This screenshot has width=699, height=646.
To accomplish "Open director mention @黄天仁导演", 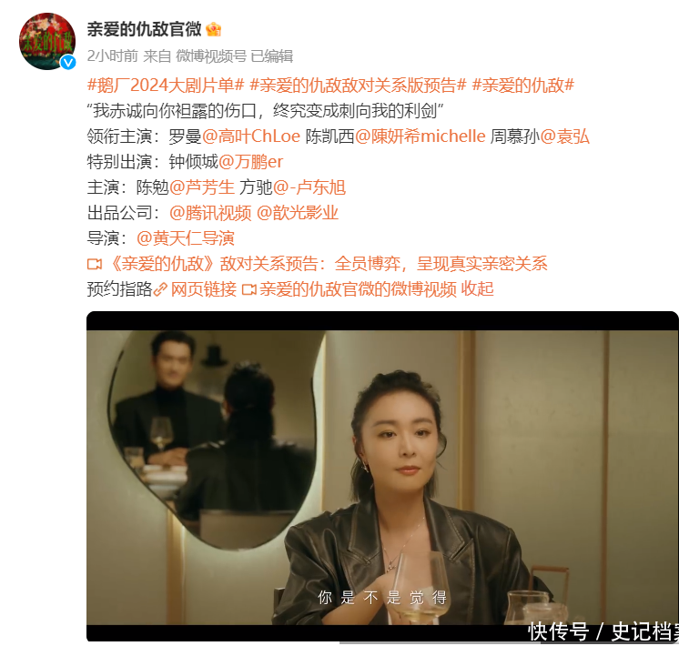I will 186,238.
